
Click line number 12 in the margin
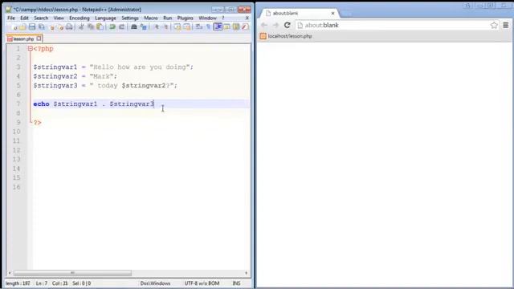click(x=16, y=150)
